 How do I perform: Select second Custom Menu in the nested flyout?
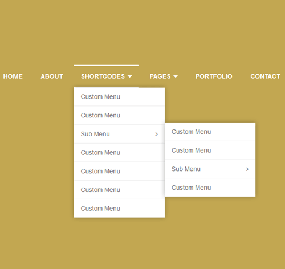tap(210, 150)
